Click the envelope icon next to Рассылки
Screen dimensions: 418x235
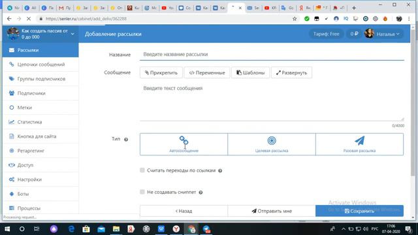(12, 50)
